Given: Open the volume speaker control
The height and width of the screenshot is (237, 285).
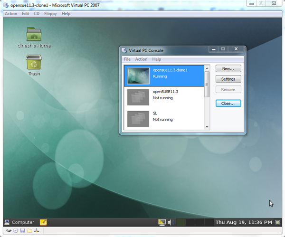Looking at the screenshot, I should click(x=171, y=222).
